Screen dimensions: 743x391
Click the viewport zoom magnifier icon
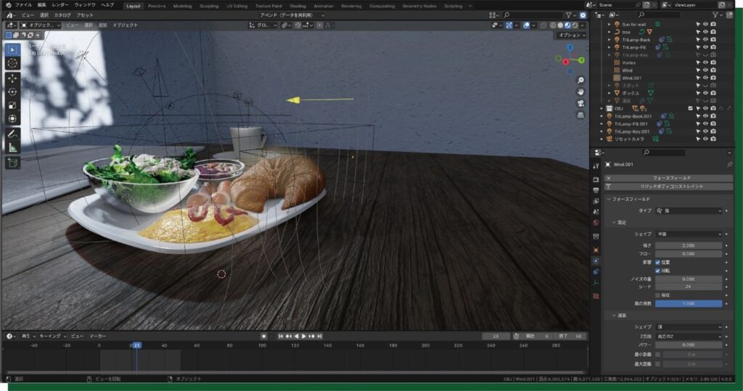(580, 80)
